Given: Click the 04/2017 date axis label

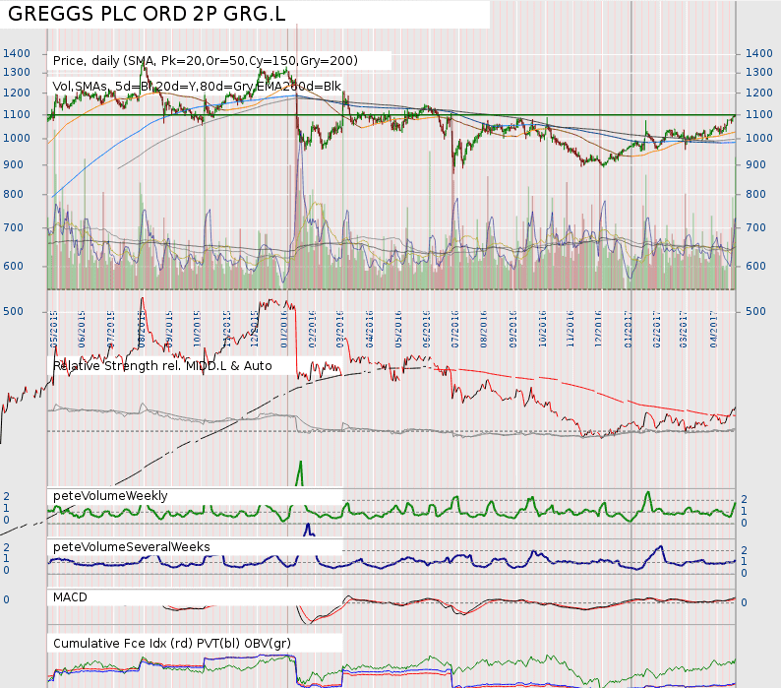Looking at the screenshot, I should [x=714, y=329].
